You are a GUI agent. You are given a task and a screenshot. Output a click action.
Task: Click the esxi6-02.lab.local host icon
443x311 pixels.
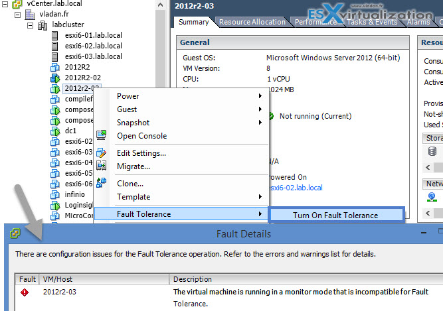[55, 46]
